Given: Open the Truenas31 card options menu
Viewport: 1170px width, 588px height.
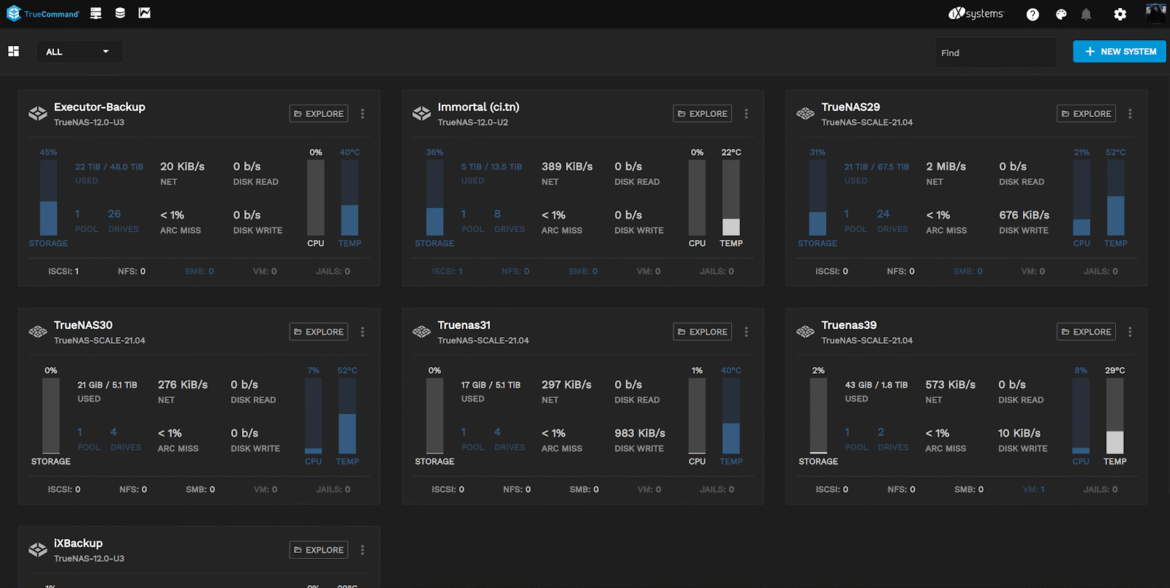Looking at the screenshot, I should point(746,332).
